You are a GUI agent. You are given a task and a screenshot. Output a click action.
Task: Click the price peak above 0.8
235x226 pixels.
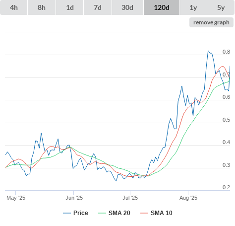point(208,51)
